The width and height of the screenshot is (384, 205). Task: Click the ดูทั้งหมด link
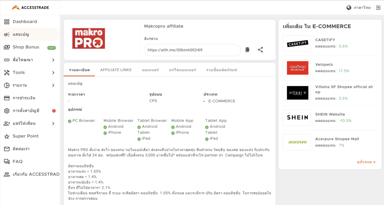point(365,162)
